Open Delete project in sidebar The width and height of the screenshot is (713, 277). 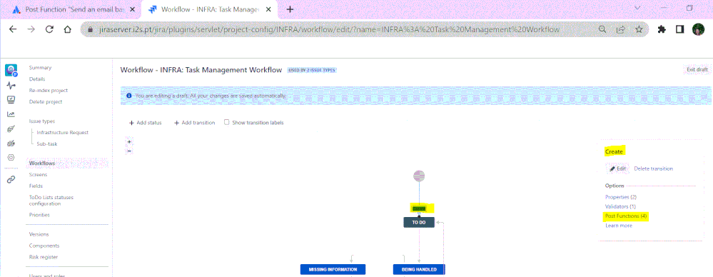46,102
